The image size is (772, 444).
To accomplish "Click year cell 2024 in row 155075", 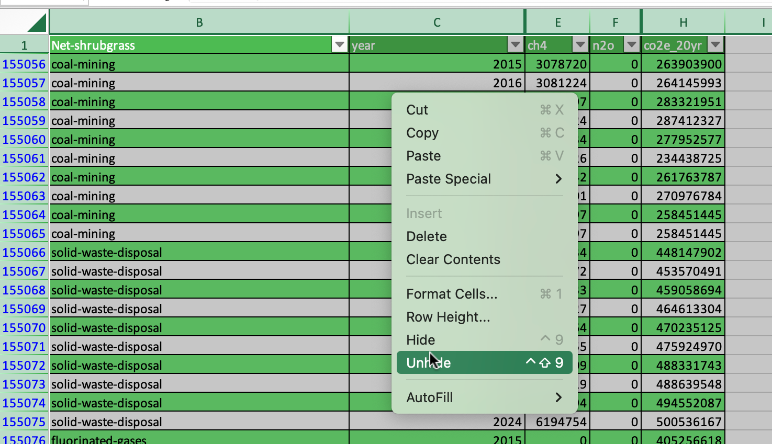I will [x=437, y=422].
